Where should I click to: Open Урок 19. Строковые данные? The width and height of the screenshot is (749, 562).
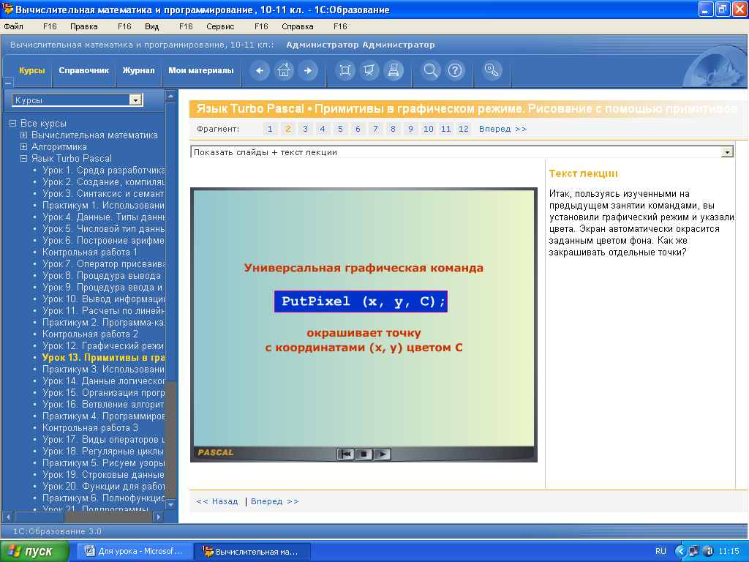coord(103,474)
